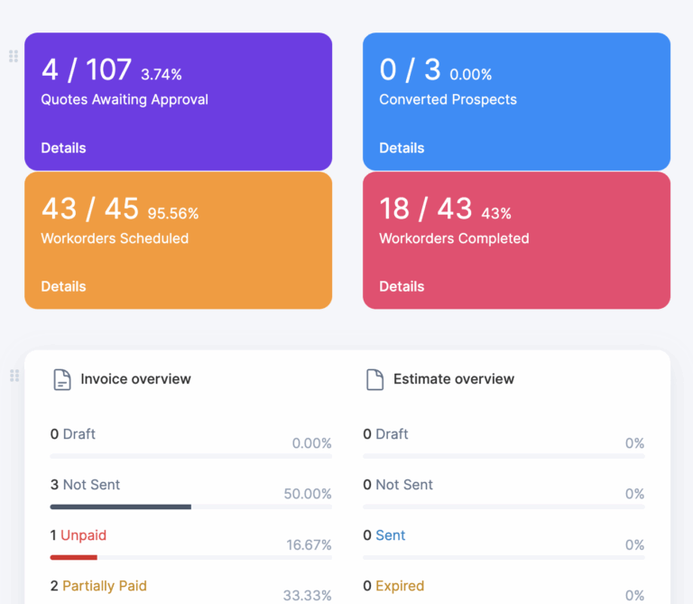Select the Unpaid invoice status

pos(83,535)
